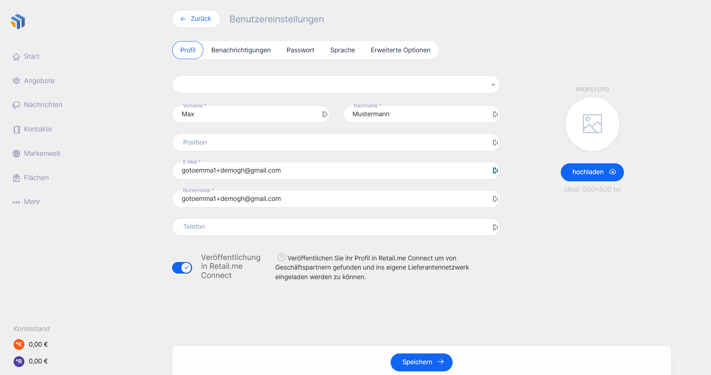This screenshot has height=375, width=711.
Task: Click the Flächen sidebar icon
Action: [x=16, y=178]
